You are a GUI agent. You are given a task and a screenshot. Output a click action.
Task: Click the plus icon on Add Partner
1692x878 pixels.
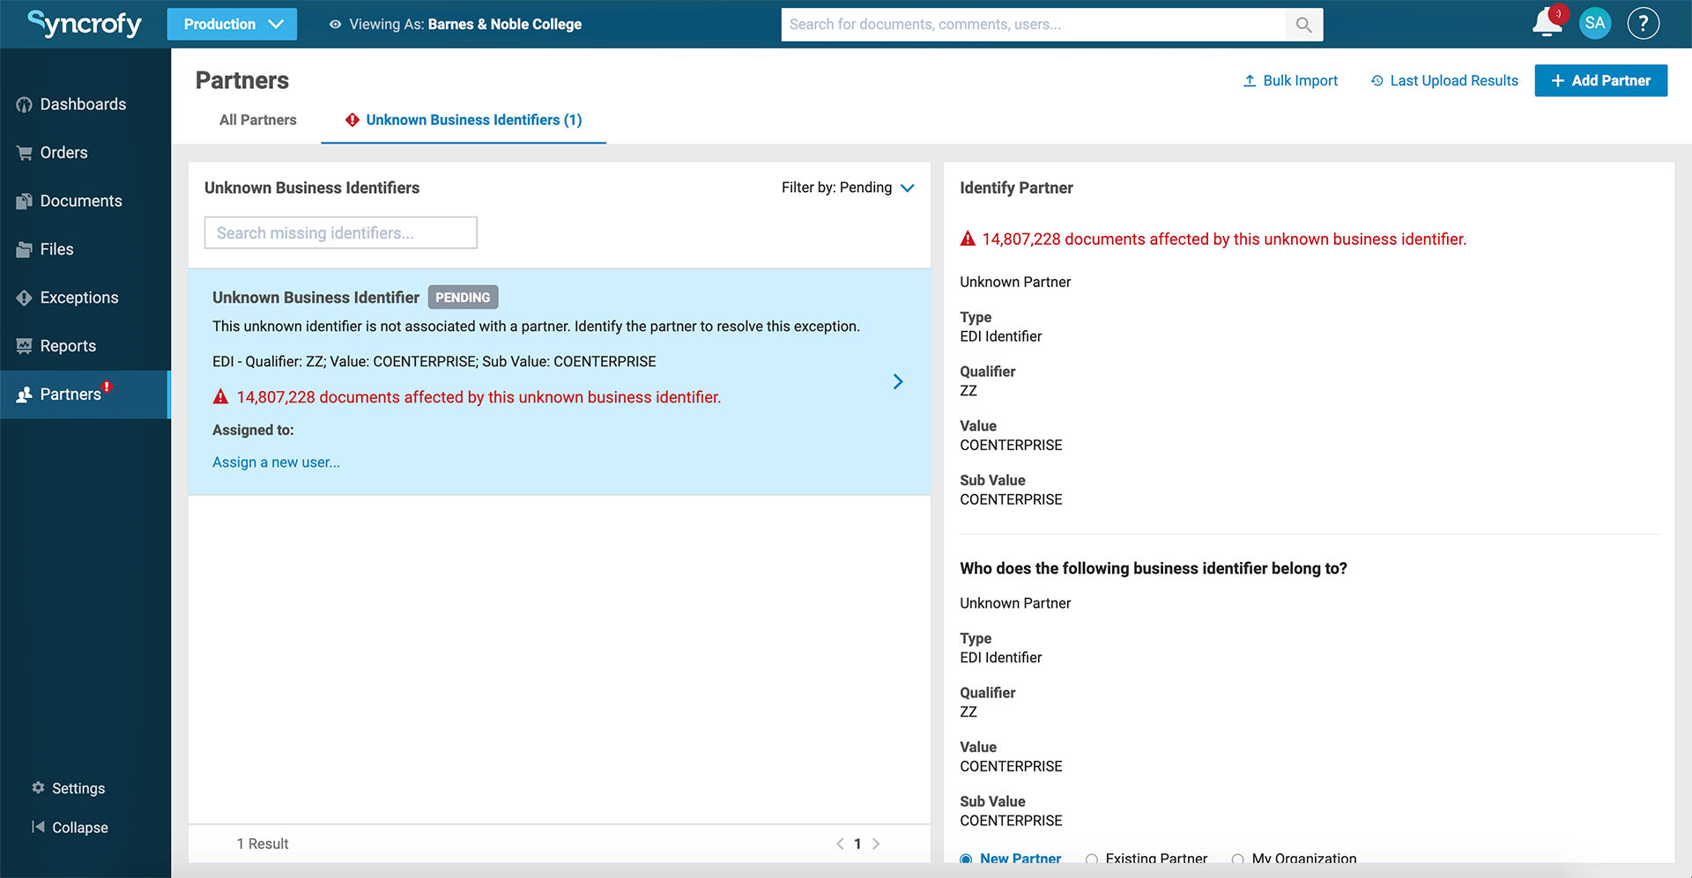coord(1558,80)
